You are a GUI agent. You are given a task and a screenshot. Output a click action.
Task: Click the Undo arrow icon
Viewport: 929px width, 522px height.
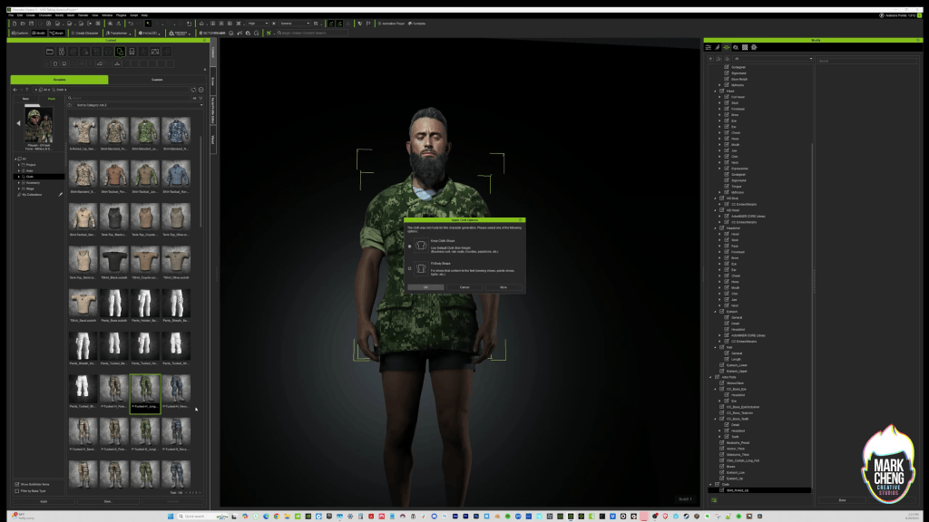click(x=131, y=24)
